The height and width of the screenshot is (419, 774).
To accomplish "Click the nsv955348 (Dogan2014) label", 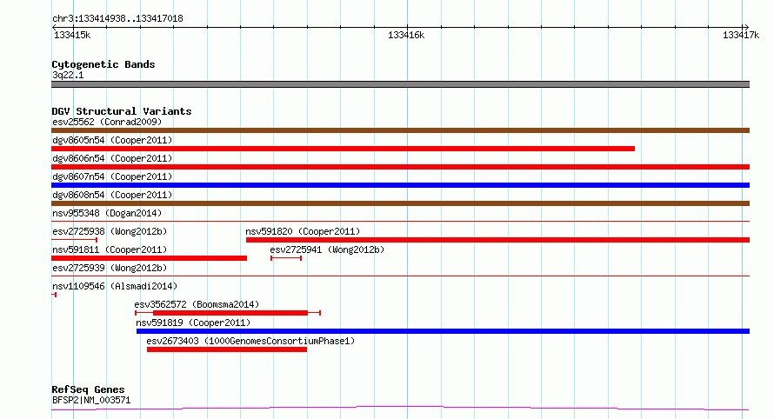I will (x=107, y=213).
